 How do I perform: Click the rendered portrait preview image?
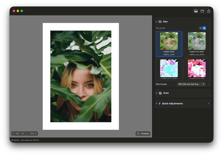pos(81,76)
